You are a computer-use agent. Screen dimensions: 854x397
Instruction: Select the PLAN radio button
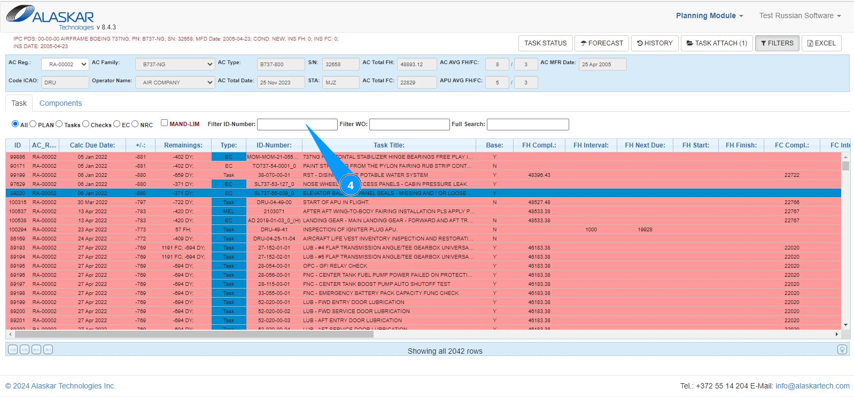33,124
